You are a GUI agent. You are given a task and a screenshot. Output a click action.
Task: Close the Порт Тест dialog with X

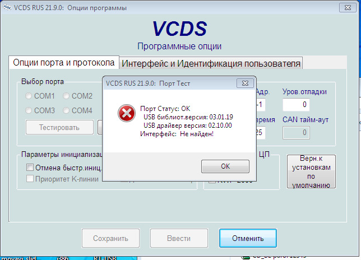click(244, 82)
